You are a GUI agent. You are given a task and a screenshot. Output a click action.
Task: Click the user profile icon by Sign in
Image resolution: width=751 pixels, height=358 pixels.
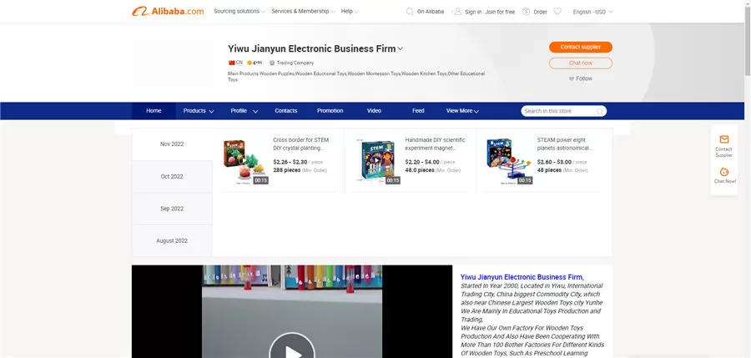458,12
